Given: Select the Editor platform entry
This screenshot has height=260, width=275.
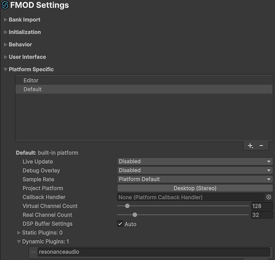Looking at the screenshot, I should (x=144, y=81).
